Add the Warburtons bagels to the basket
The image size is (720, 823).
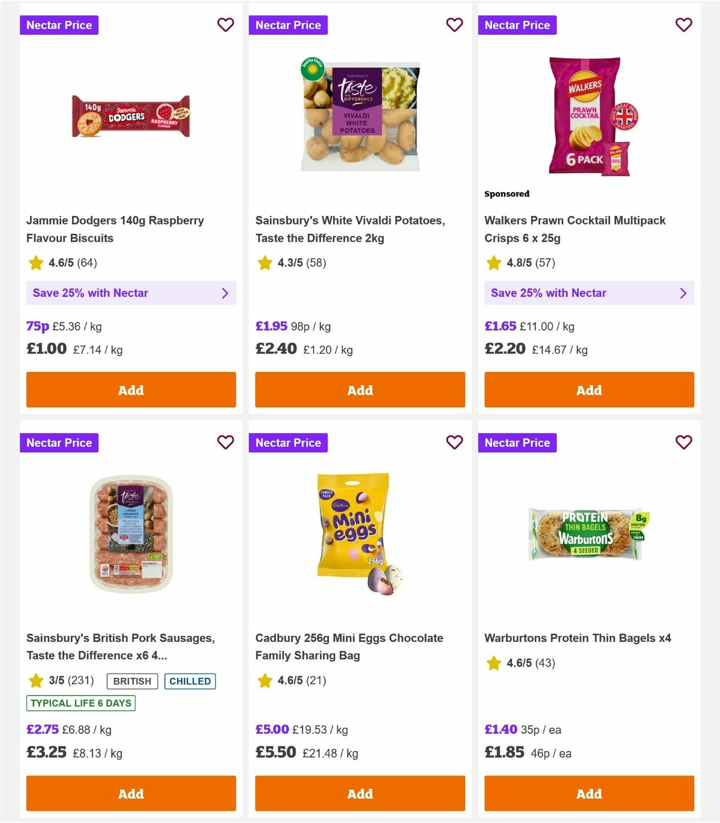pos(589,793)
